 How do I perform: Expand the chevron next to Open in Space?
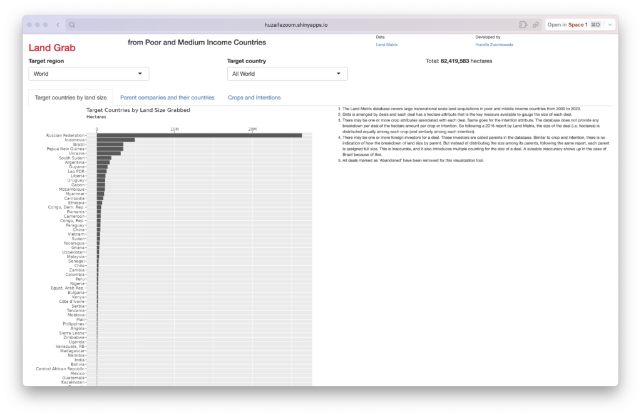point(610,25)
